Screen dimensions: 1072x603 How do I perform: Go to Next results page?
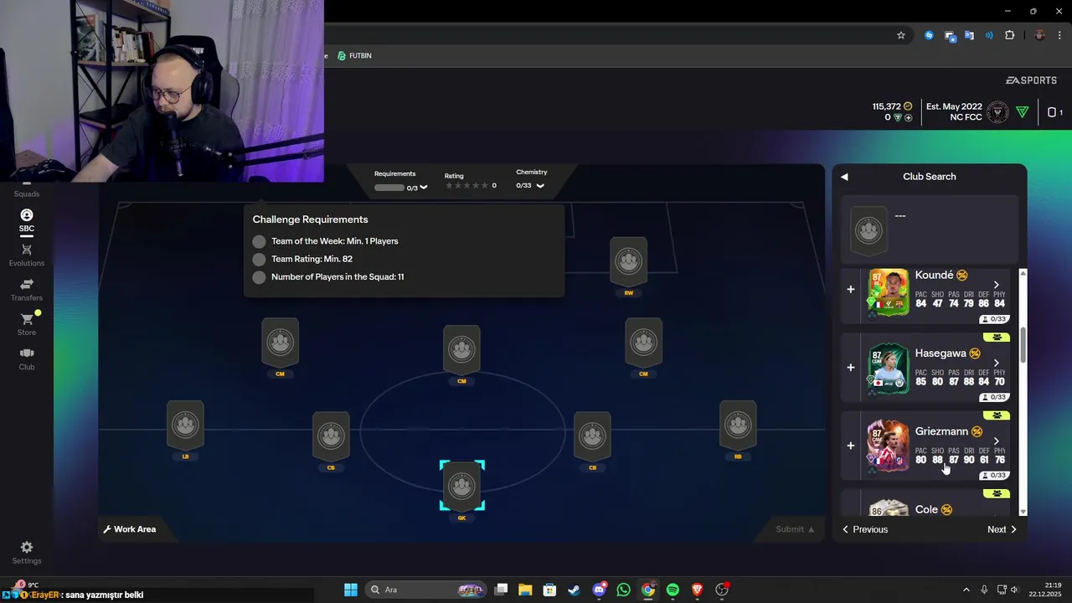tap(1002, 529)
